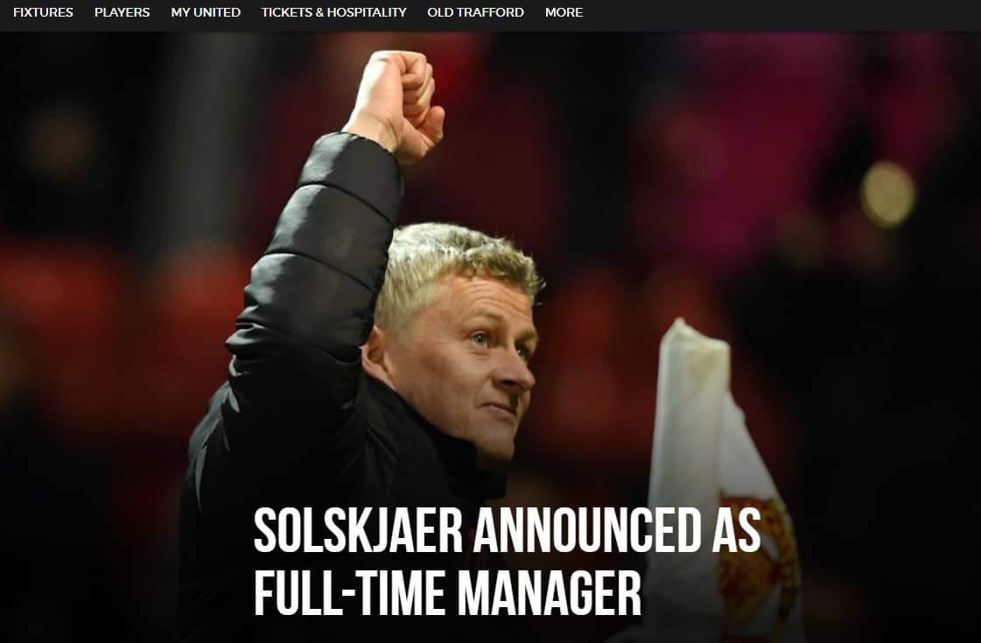
Task: Click FULL-TIME MANAGER on headline's second line
Action: click(448, 592)
